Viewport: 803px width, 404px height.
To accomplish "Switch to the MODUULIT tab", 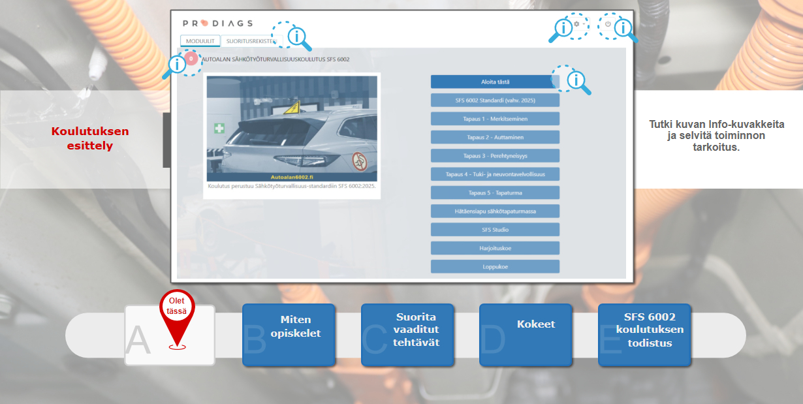I will click(200, 41).
